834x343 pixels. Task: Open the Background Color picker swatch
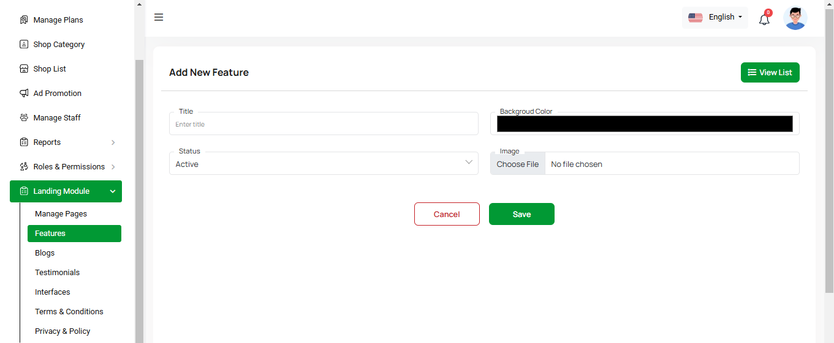[x=645, y=124]
